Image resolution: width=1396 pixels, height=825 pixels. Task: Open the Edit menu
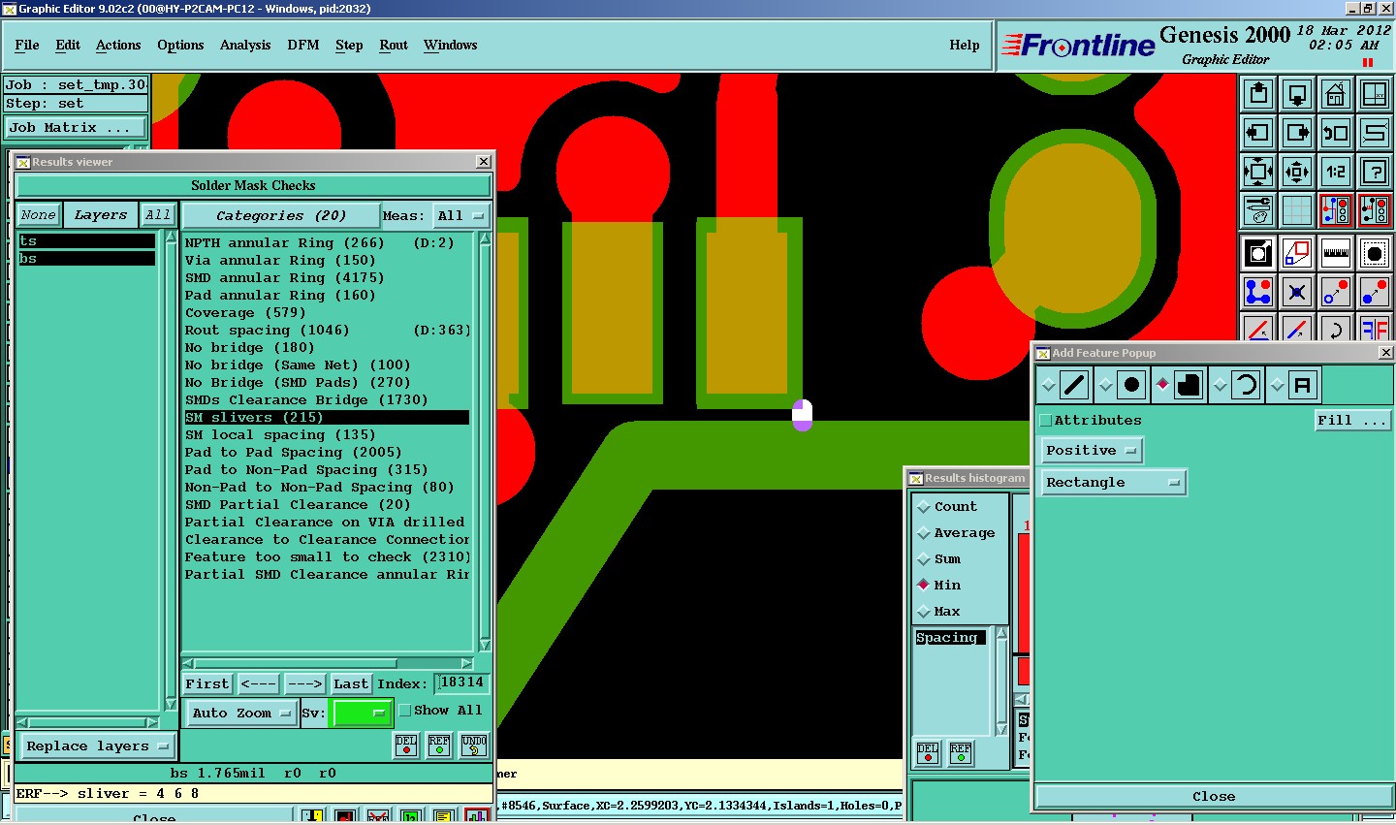68,46
